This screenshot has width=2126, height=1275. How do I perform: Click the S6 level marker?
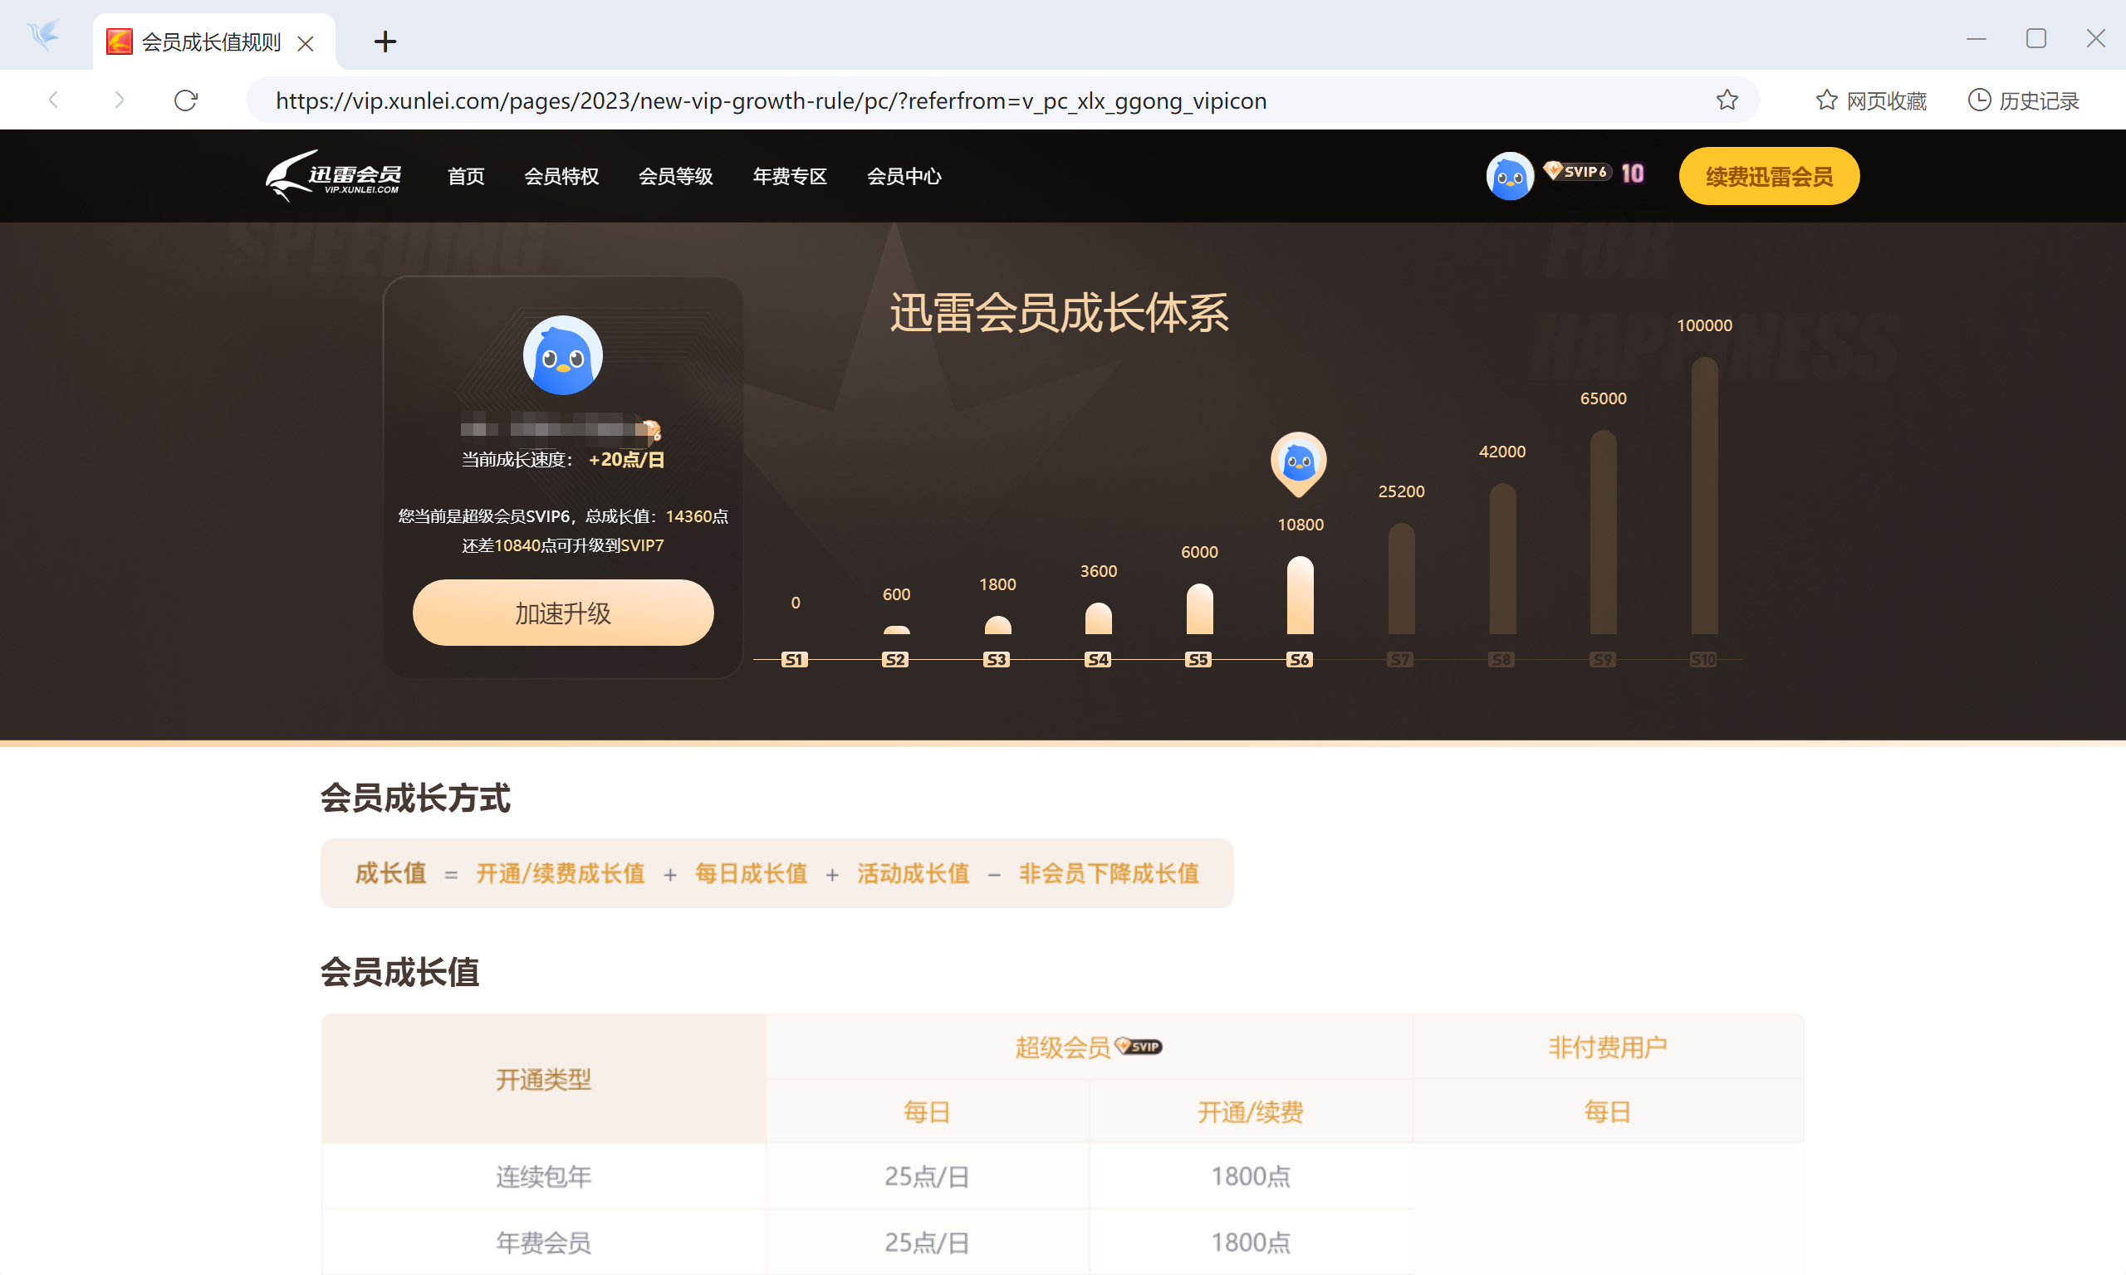click(x=1300, y=660)
